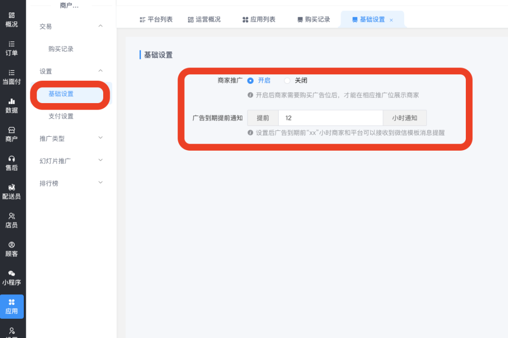Screen dimensions: 508x338
Task: Open 支付设置 in the settings menu
Action: point(61,116)
